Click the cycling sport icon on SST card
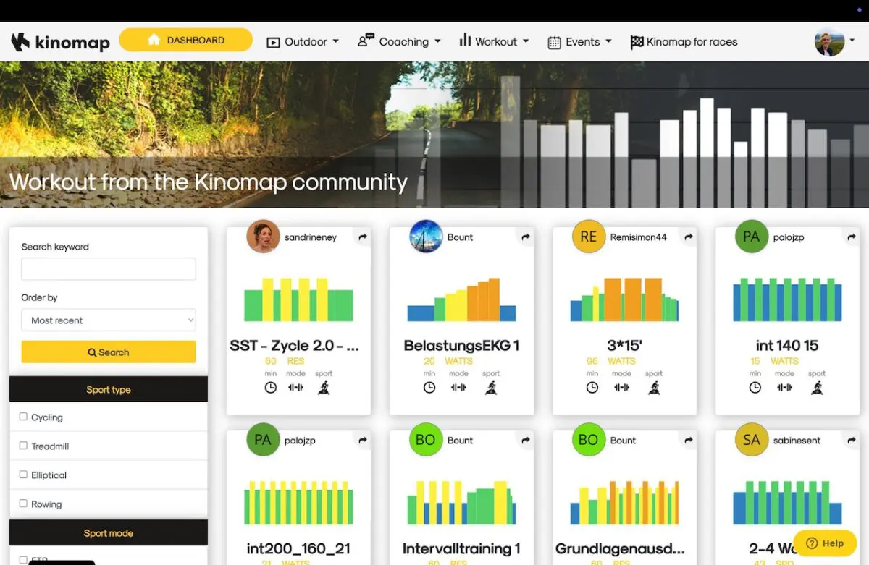Image resolution: width=869 pixels, height=565 pixels. pos(324,387)
